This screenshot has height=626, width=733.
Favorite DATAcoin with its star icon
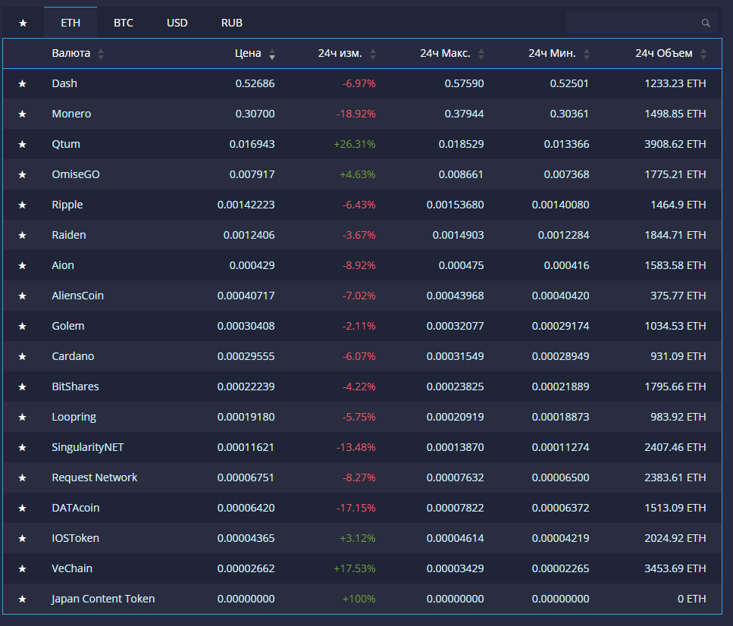click(x=23, y=509)
